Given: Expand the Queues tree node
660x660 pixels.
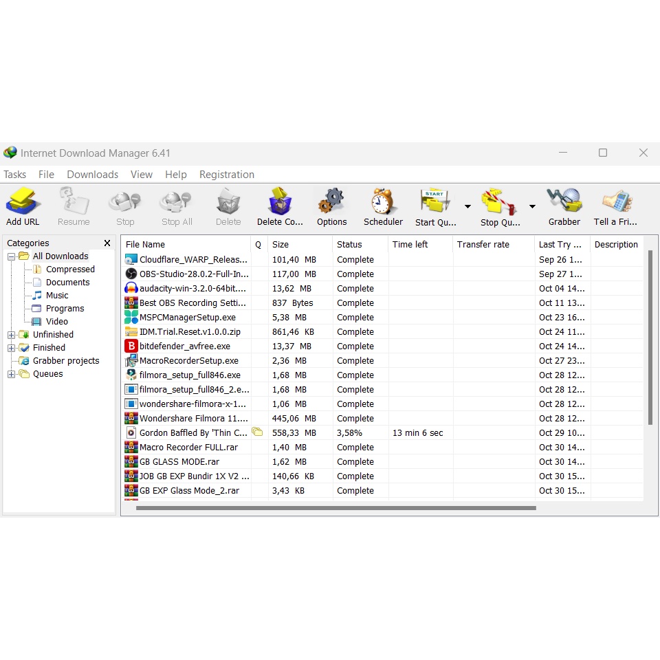Looking at the screenshot, I should (12, 374).
